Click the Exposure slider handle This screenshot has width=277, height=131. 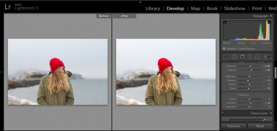pyautogui.click(x=250, y=66)
